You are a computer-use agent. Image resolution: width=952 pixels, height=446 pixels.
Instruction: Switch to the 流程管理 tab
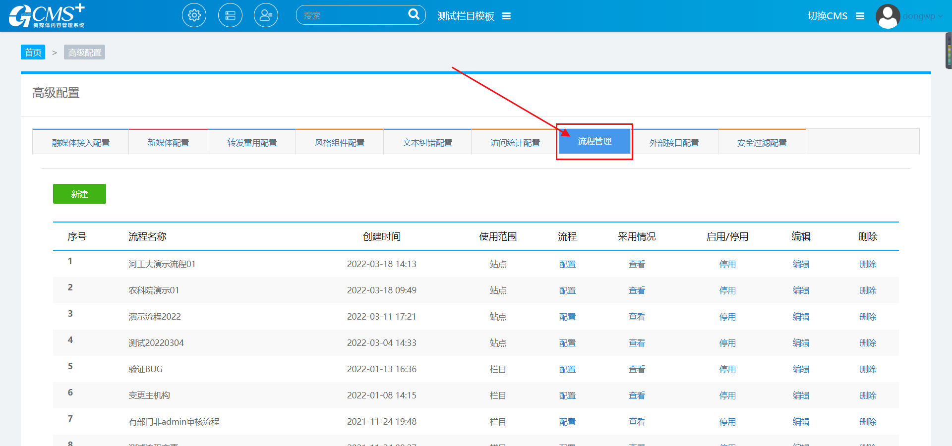[x=595, y=142]
